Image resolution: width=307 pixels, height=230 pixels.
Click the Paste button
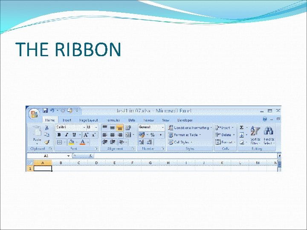click(37, 135)
